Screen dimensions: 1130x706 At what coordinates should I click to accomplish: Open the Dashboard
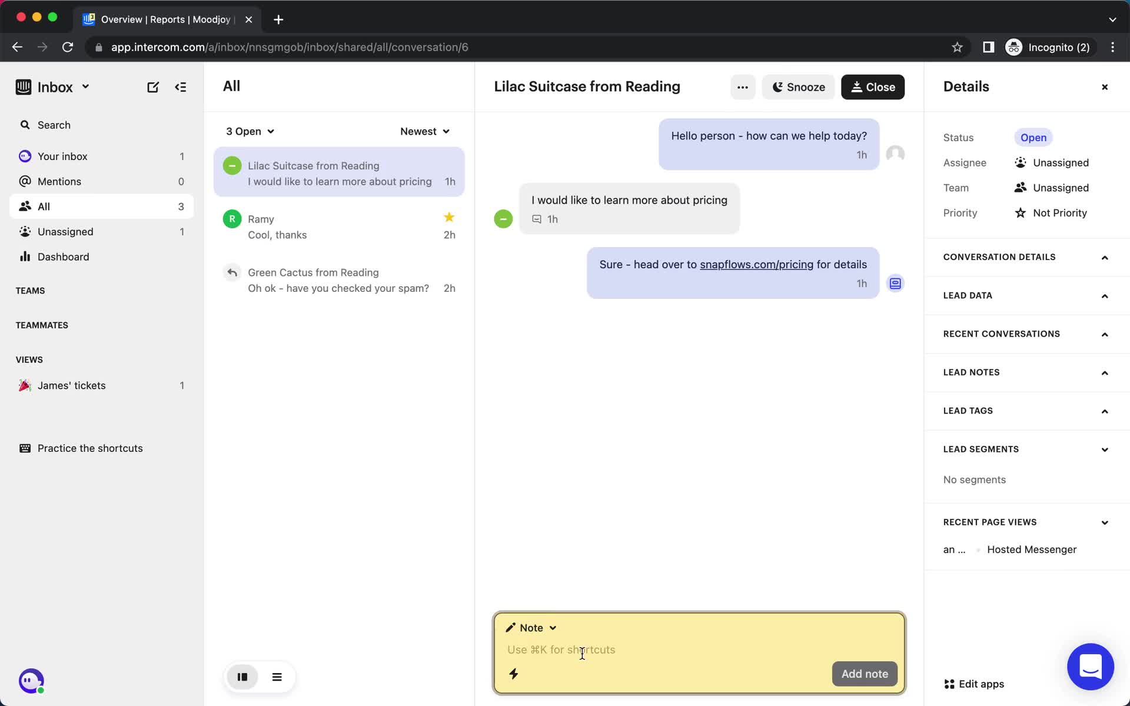(101, 257)
